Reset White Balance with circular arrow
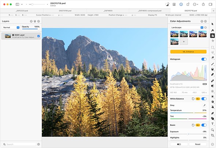Viewport: 216px width, 148px height. pos(193,99)
